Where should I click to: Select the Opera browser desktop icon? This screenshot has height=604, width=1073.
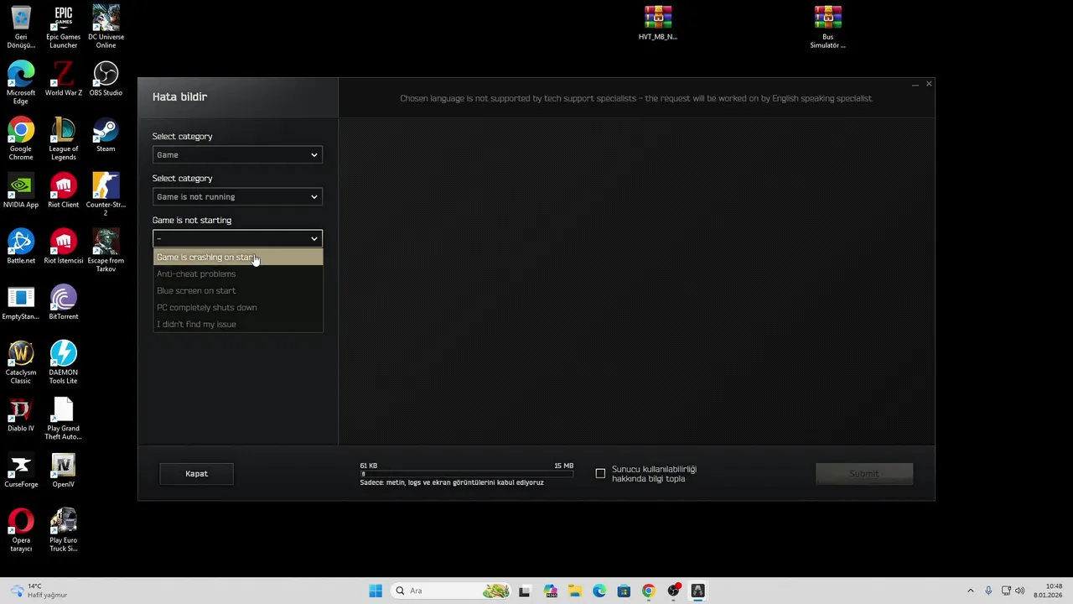click(x=21, y=530)
